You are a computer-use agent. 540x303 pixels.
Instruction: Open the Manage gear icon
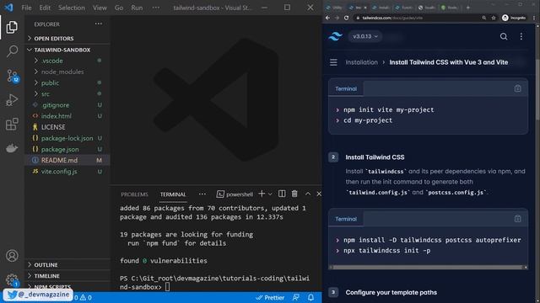pyautogui.click(x=12, y=279)
